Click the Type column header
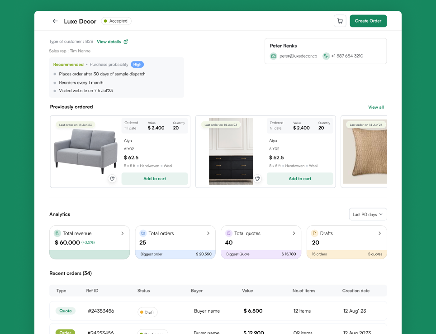The width and height of the screenshot is (436, 334). [x=61, y=291]
